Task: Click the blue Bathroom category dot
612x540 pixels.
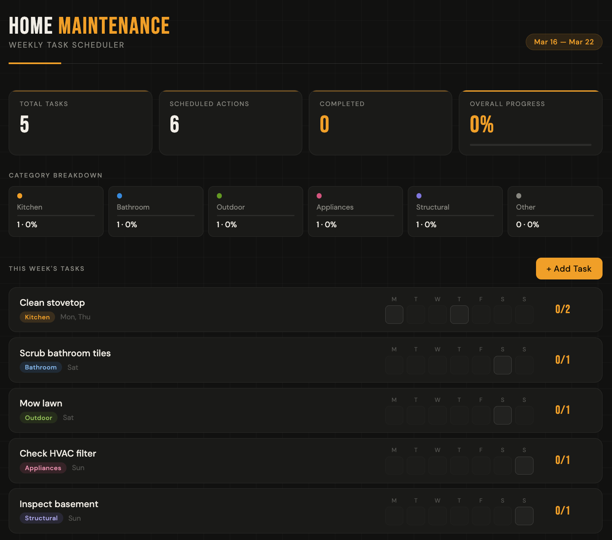Action: pos(120,196)
